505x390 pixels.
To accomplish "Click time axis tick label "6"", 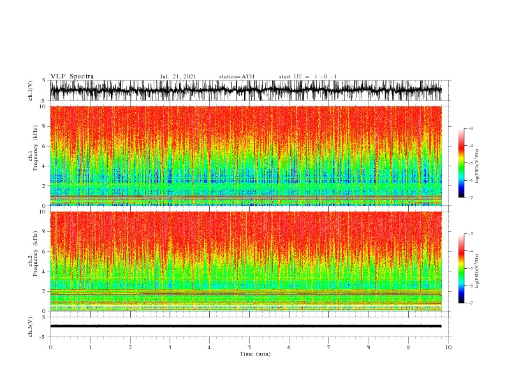I will [x=289, y=347].
